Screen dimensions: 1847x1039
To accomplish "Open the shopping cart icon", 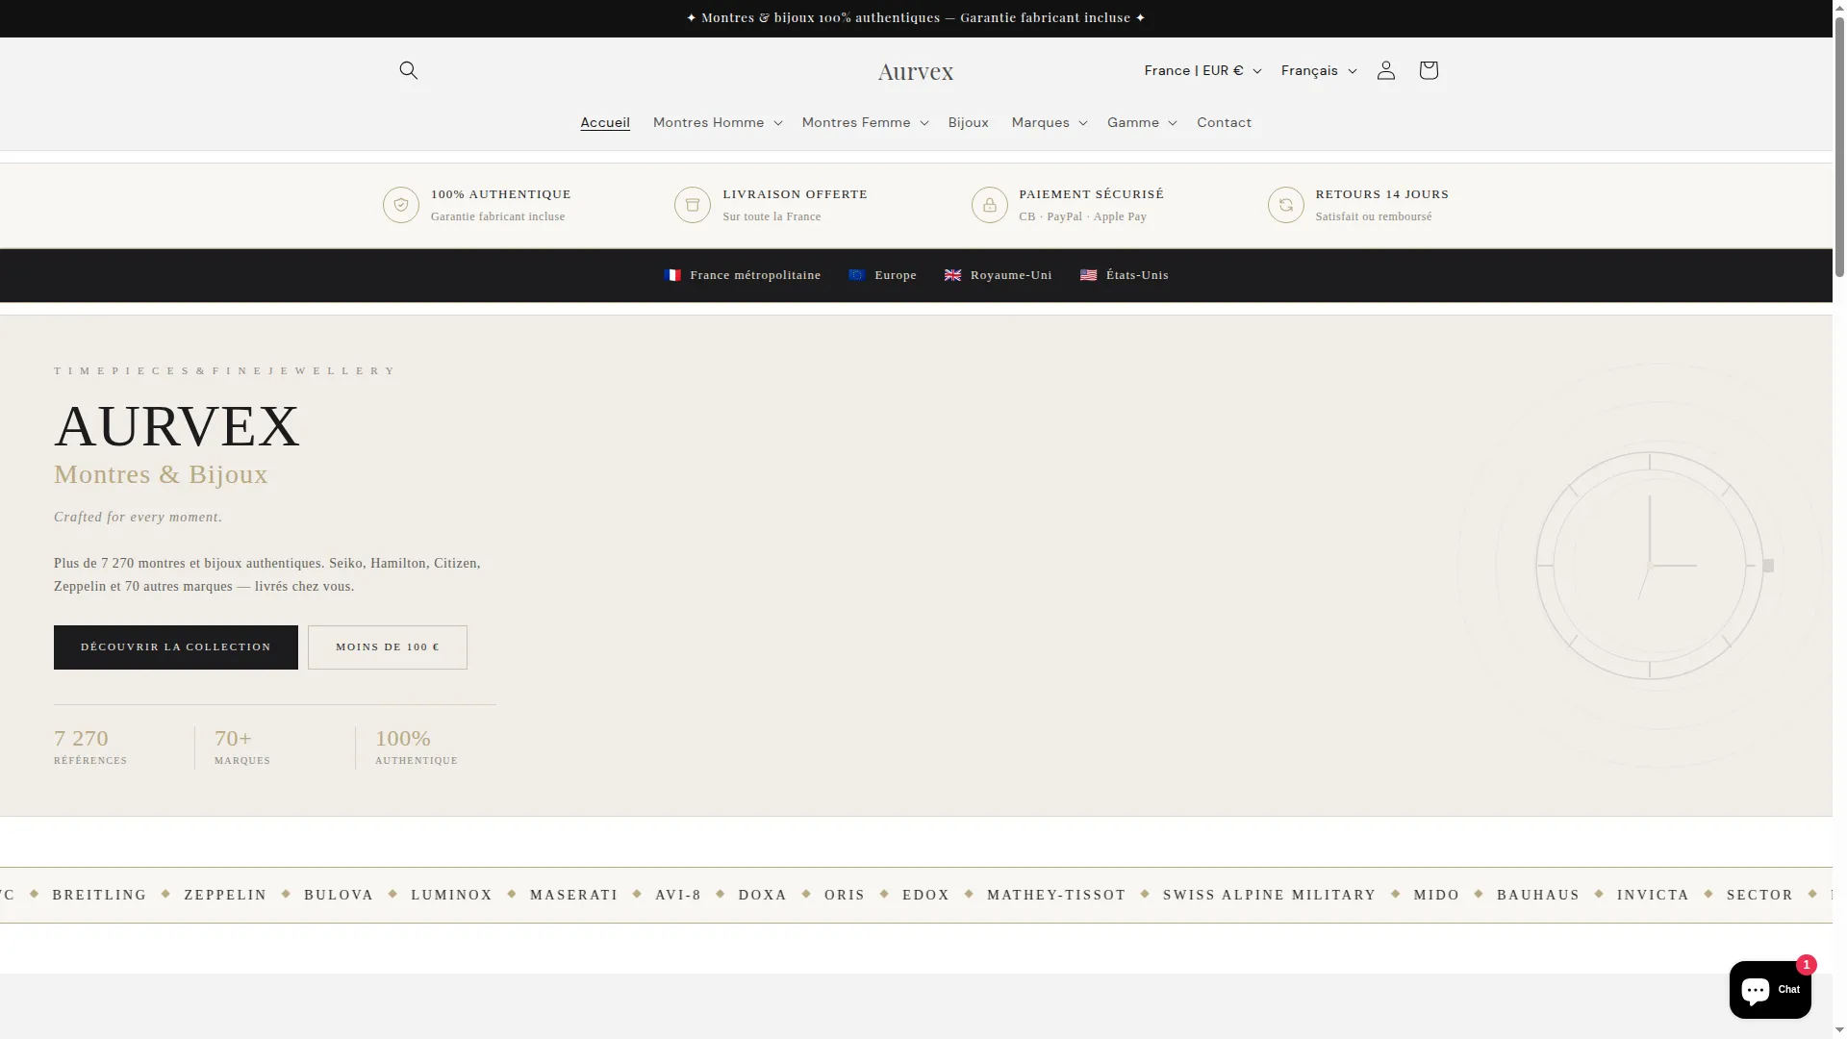I will [1428, 70].
